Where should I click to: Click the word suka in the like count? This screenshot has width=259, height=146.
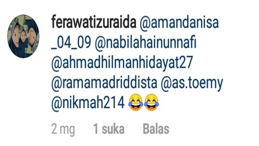click(113, 129)
